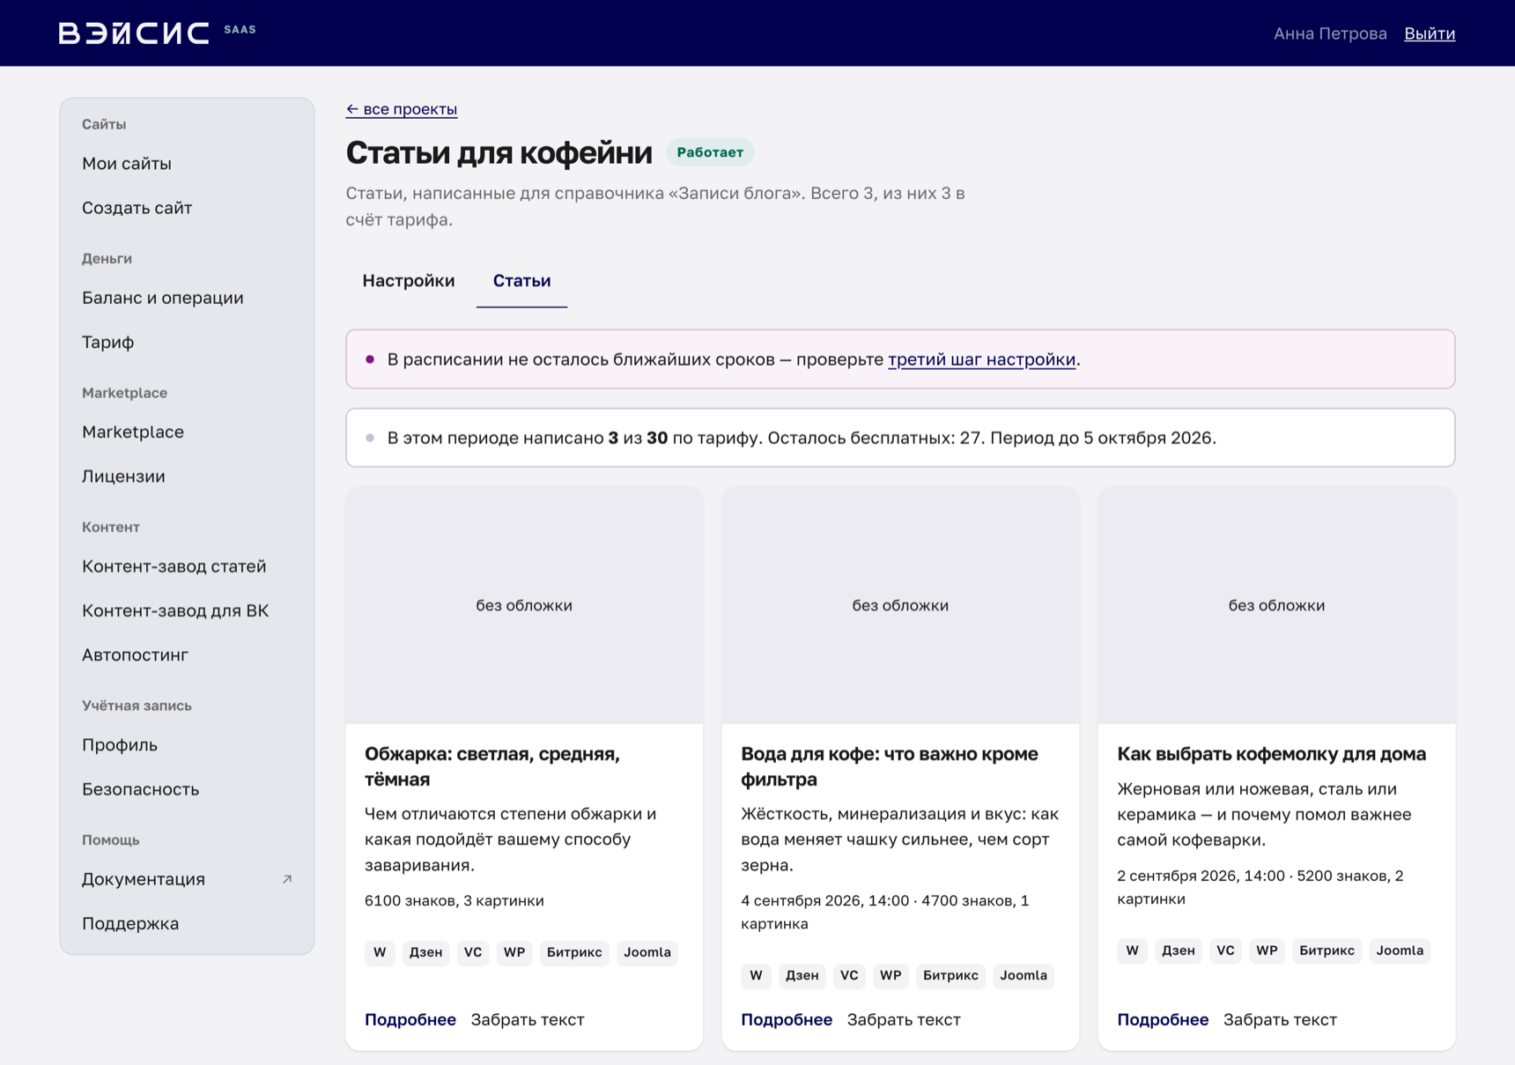Click the W tag on Вода для кофе card
This screenshot has width=1515, height=1065.
point(756,976)
